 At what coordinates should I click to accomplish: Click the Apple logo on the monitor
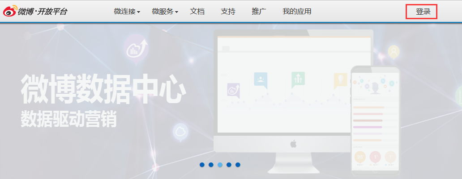294,144
